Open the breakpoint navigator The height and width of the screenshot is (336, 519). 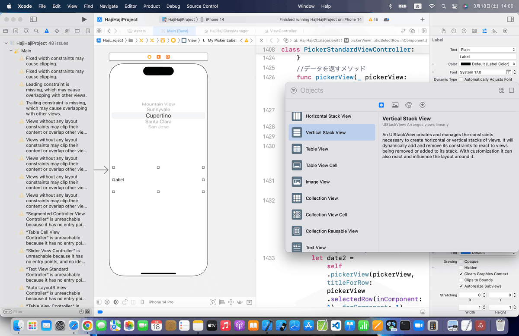[x=77, y=31]
